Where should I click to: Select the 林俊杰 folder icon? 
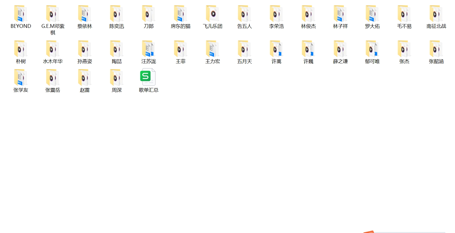308,14
